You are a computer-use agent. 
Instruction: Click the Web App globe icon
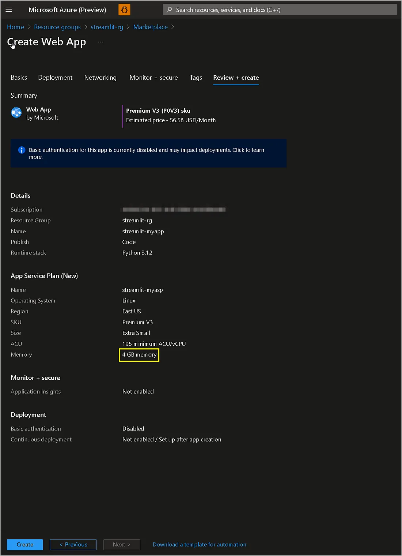[16, 113]
